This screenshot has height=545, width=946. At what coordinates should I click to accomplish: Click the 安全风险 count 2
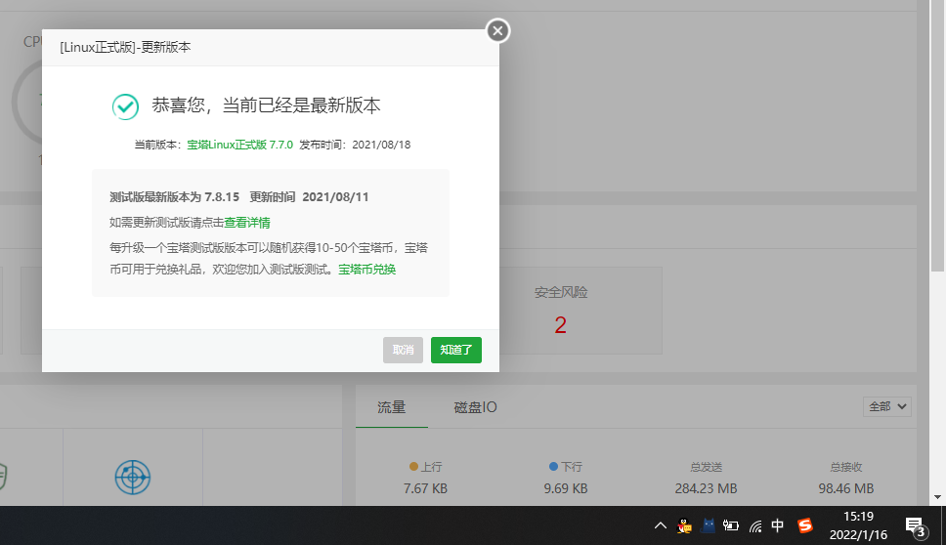[561, 325]
